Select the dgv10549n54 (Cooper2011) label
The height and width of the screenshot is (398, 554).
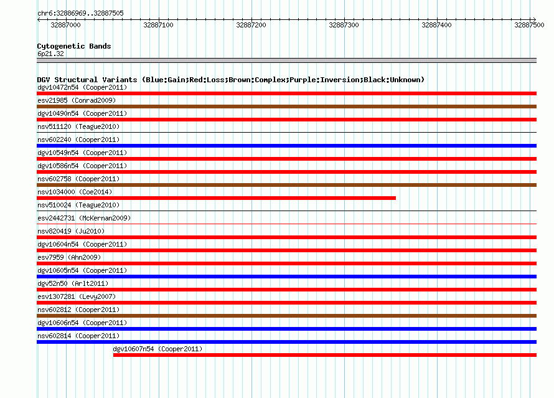[82, 153]
